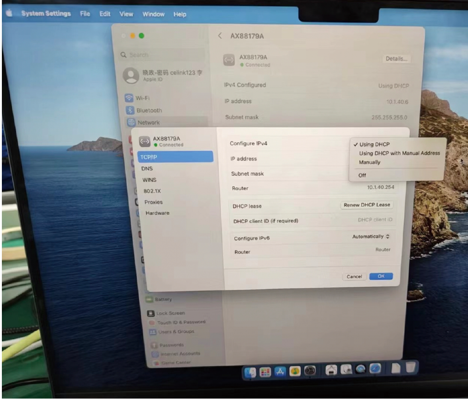Screen dimensions: 468x399
Task: Click the Renew DHCP Lease button
Action: (x=366, y=205)
